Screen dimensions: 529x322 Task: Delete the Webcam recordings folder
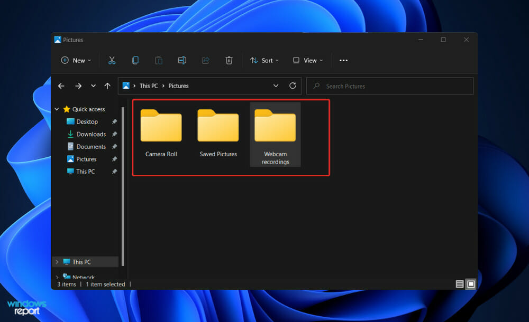229,60
